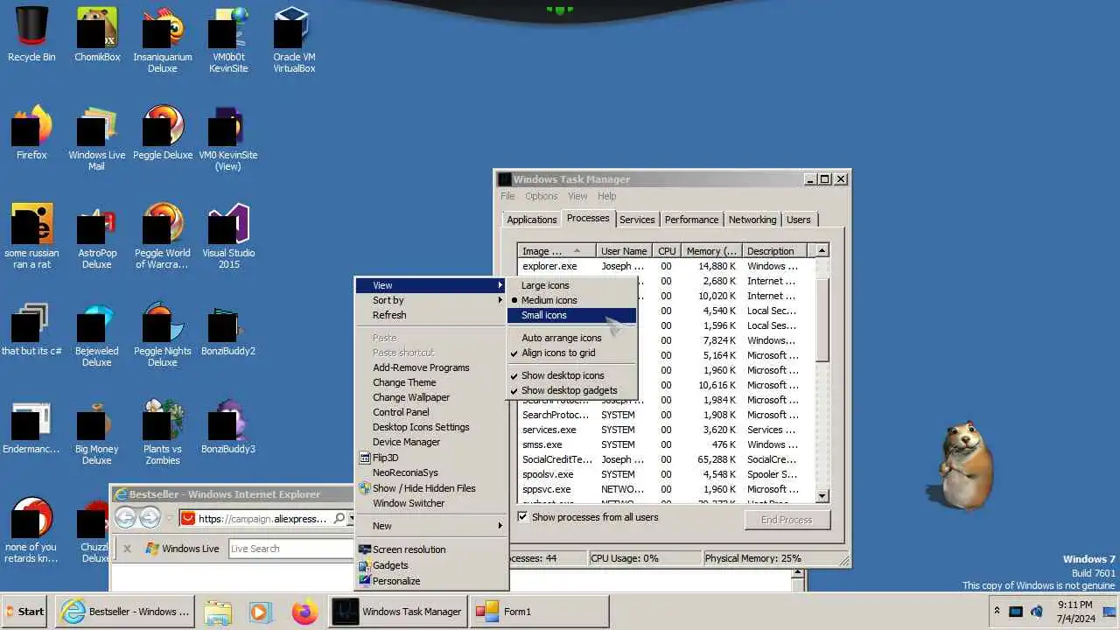The image size is (1120, 630).
Task: Sort processes by Memory column header
Action: (x=712, y=251)
